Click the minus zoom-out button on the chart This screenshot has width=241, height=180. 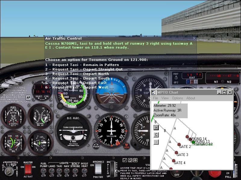[156, 142]
